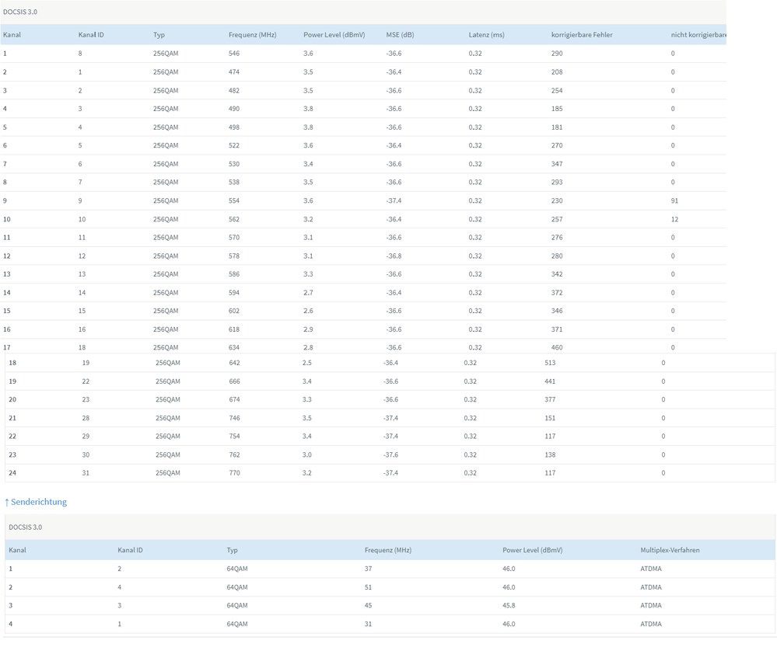Click upstream frequency value 37
The image size is (777, 651).
[368, 569]
